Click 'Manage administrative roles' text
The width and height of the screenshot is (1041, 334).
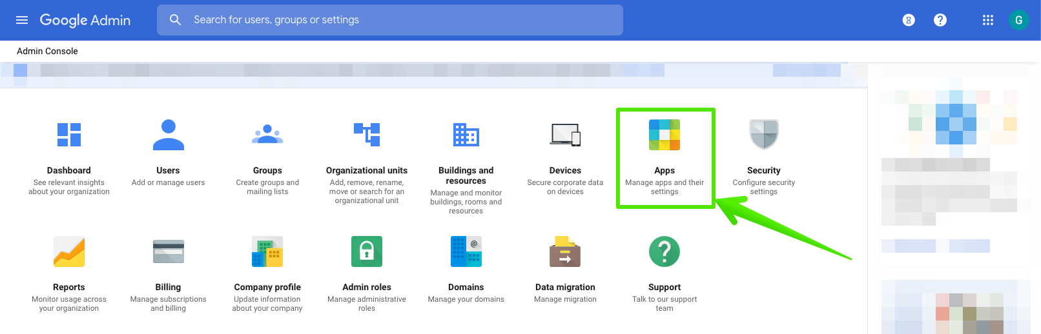pyautogui.click(x=367, y=304)
